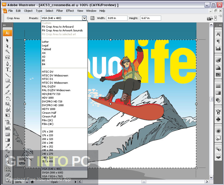This screenshot has height=185, width=224.
Task: Select the Direct Selection tool
Action: click(7, 46)
